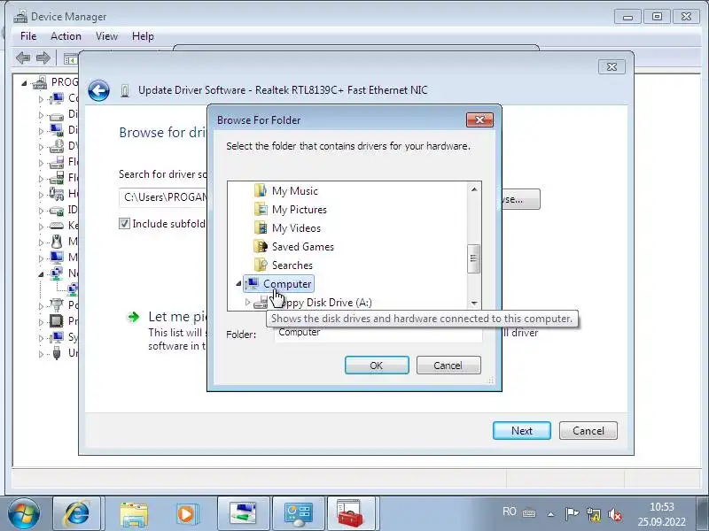Select the "My Videos" folder label

296,228
